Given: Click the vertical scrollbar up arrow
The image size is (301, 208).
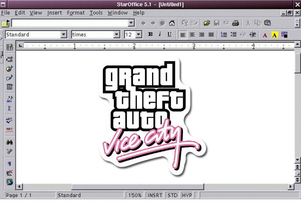Looking at the screenshot, I should pyautogui.click(x=297, y=44).
